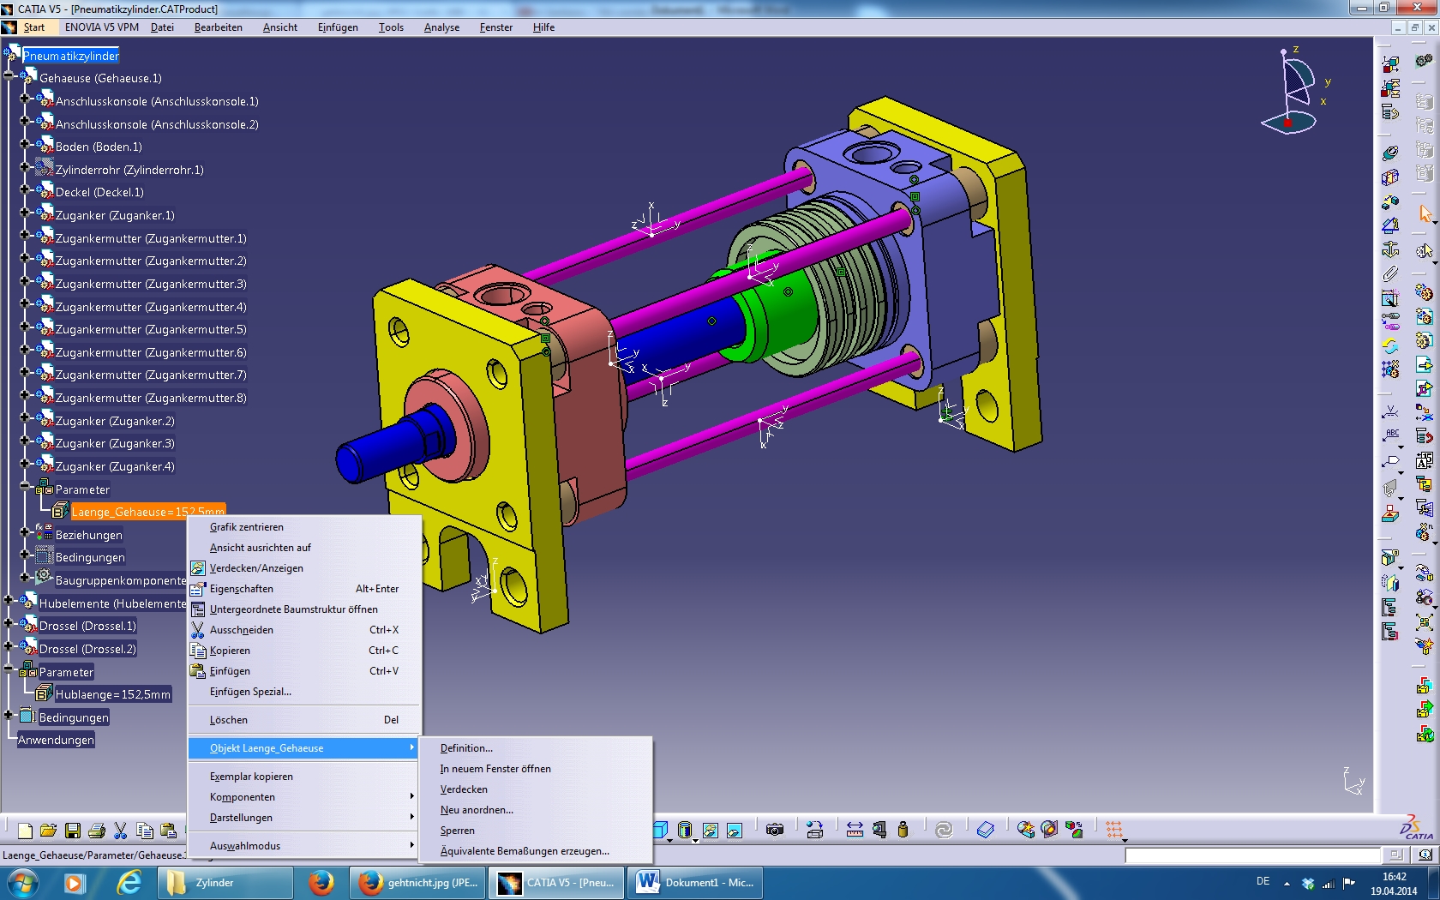
Task: Select the Contact Constraint tool
Action: tap(1390, 177)
